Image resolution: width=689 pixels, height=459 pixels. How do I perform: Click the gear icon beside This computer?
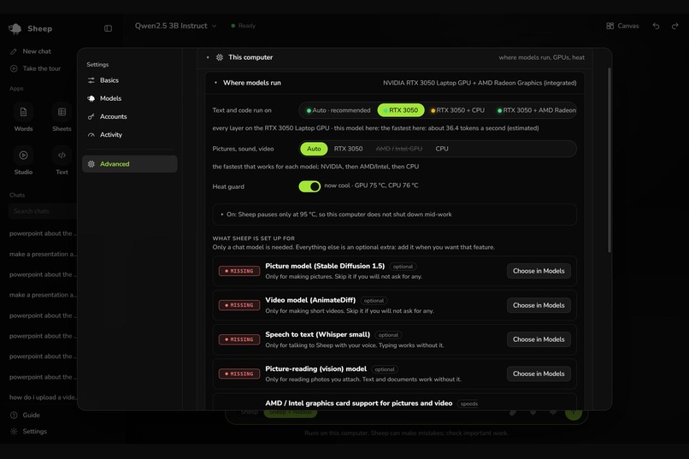pos(220,57)
